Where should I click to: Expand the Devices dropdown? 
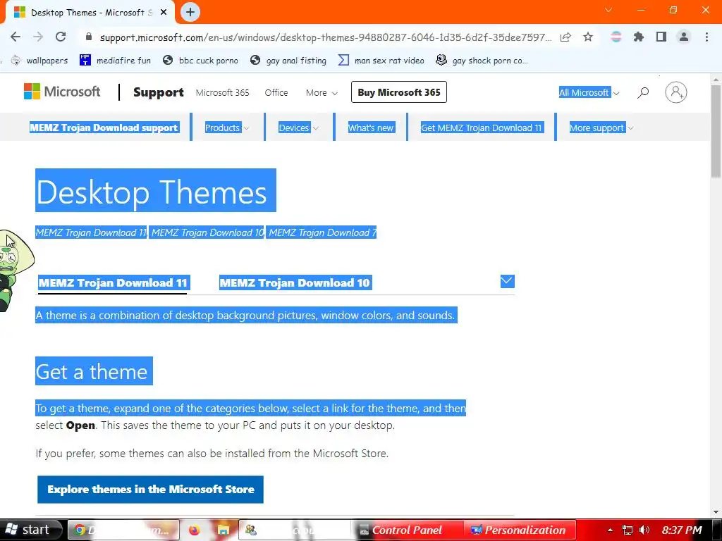pyautogui.click(x=298, y=128)
